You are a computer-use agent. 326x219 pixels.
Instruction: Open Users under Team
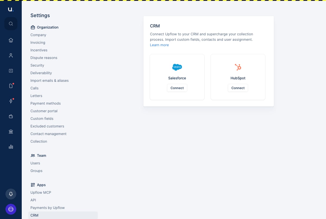35,163
